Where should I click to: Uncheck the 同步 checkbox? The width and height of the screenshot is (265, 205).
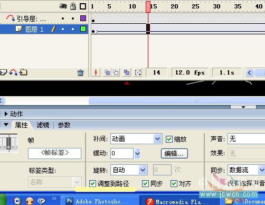[145, 183]
